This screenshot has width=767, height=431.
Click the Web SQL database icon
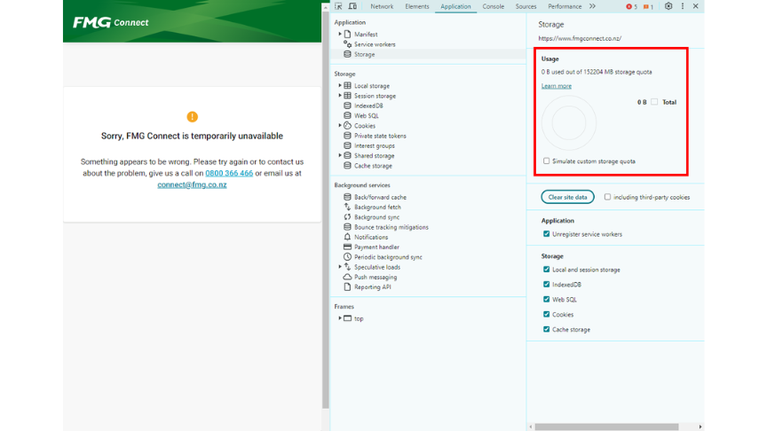tap(347, 116)
